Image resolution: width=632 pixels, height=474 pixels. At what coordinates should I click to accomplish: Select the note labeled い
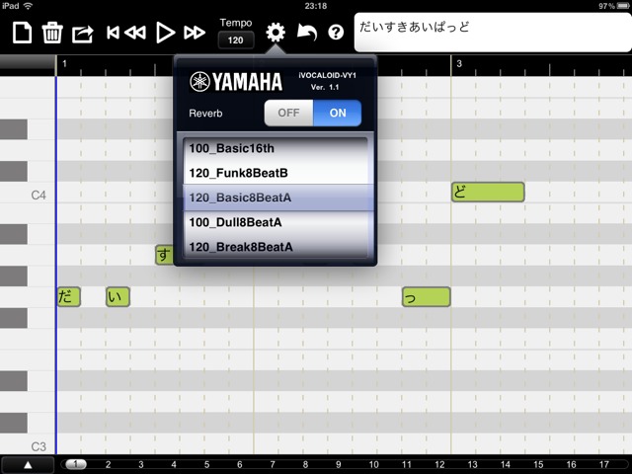pyautogui.click(x=118, y=297)
